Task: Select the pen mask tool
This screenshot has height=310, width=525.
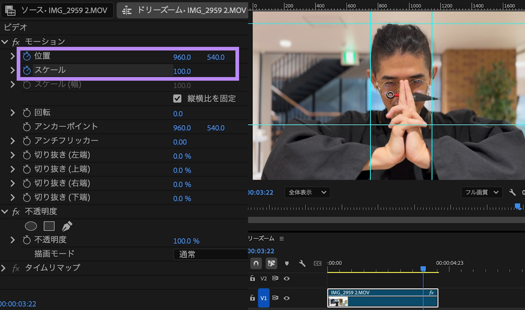Action: [67, 226]
